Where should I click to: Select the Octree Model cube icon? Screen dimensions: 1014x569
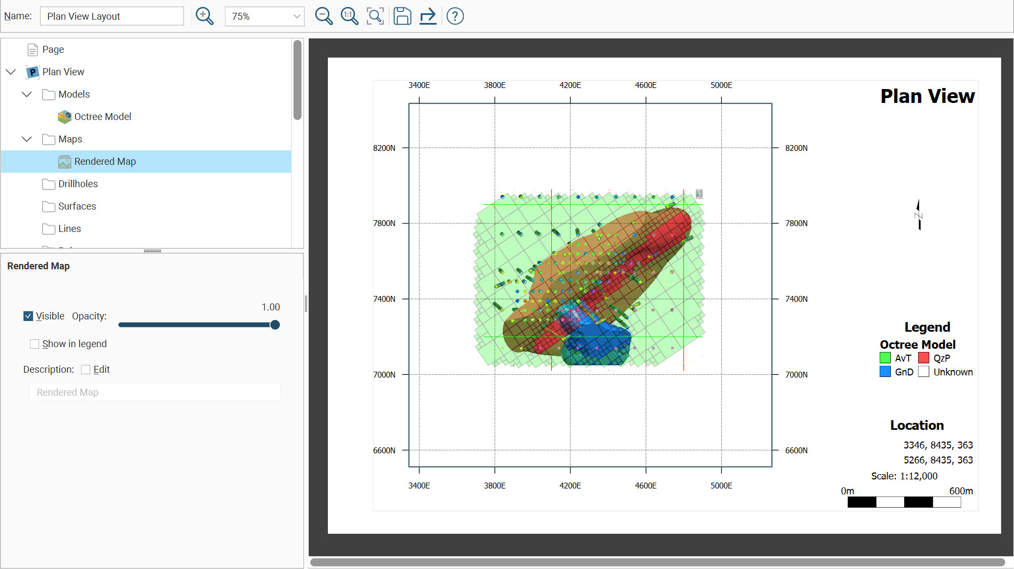[x=65, y=117]
